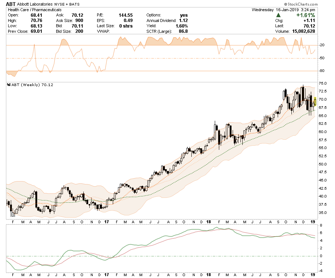Click the -20 level label on the oscillator axis
The width and height of the screenshot is (335, 278).
(x=322, y=45)
